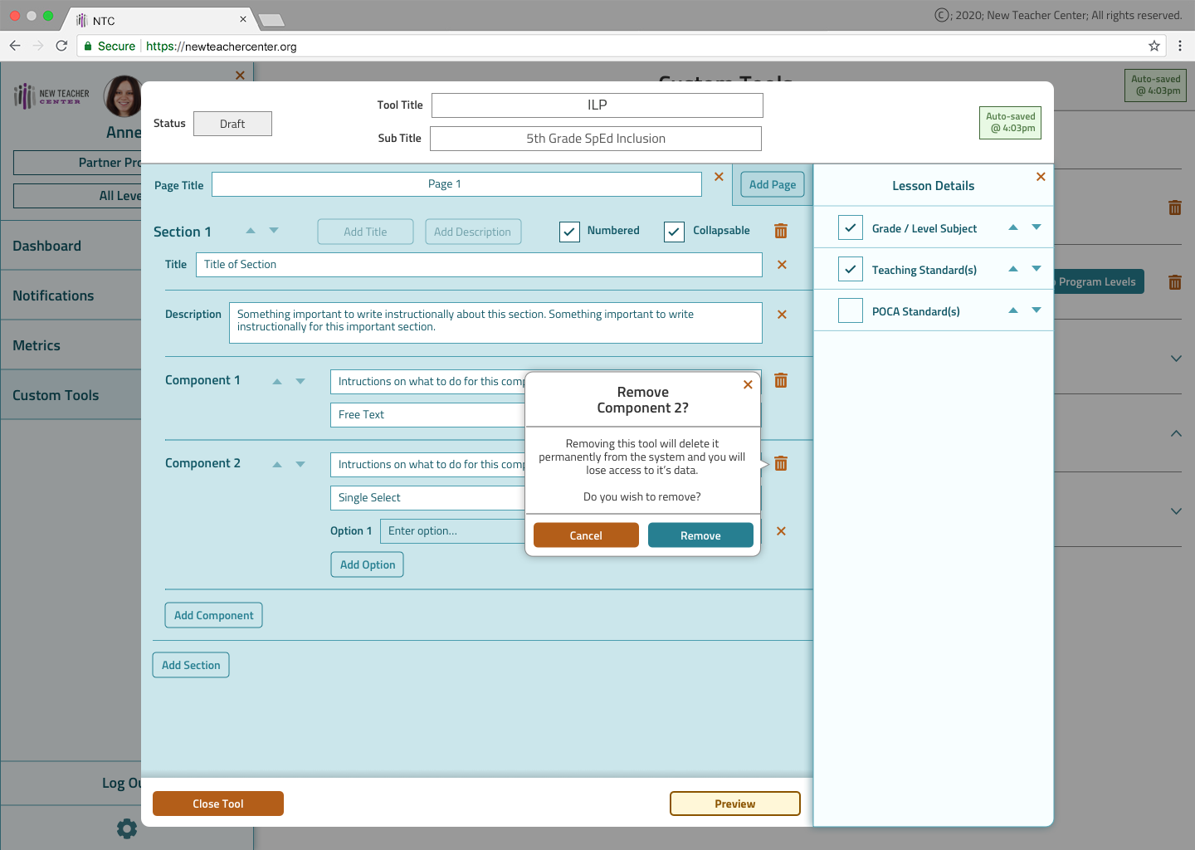Click the Close Tool button
The image size is (1195, 850).
218,804
